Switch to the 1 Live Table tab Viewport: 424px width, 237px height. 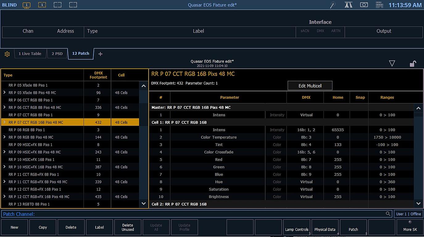[x=30, y=53]
